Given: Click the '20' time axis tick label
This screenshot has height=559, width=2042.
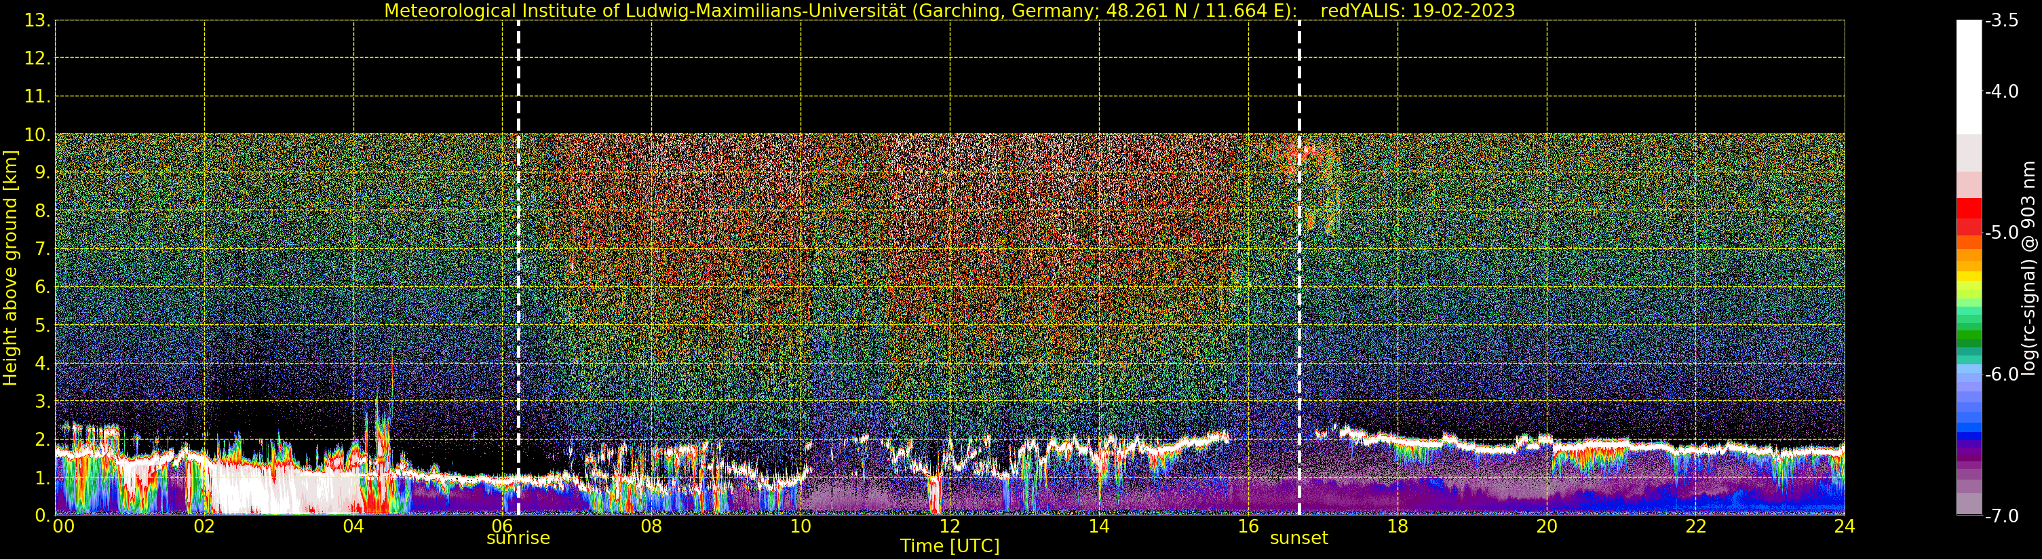Looking at the screenshot, I should 1547,526.
